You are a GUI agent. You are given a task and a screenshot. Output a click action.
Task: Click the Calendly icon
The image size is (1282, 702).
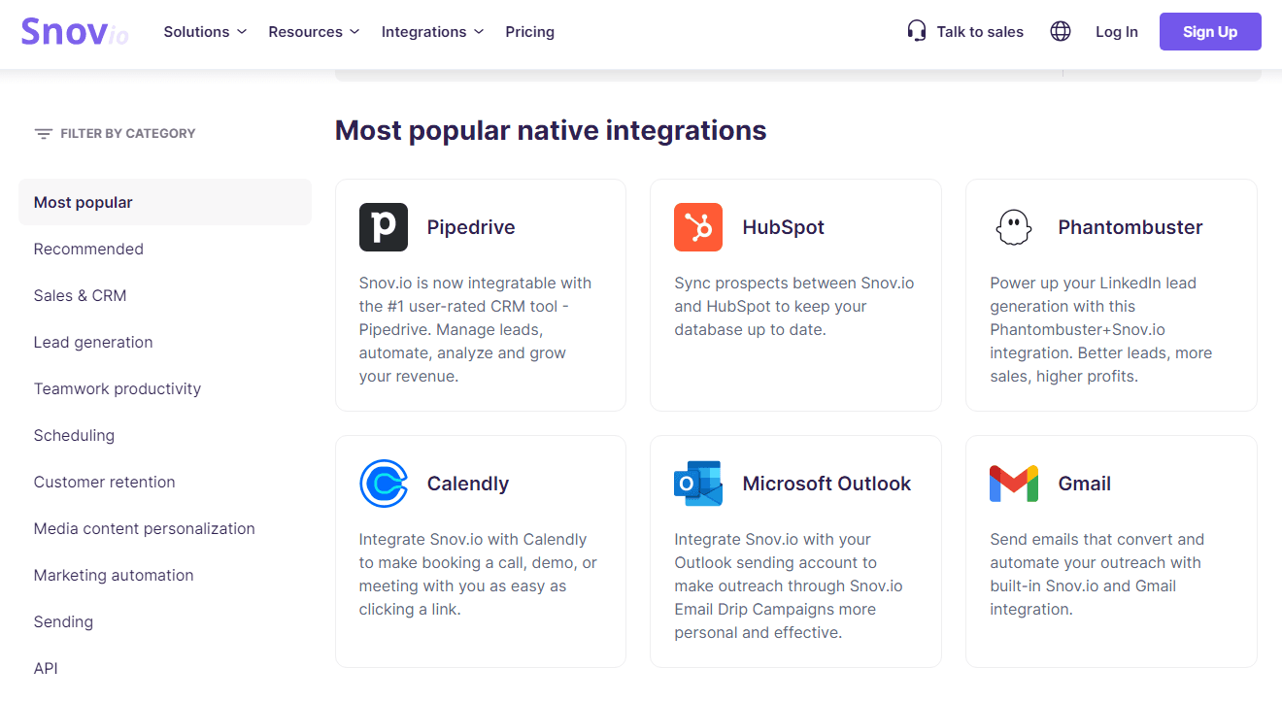point(384,483)
